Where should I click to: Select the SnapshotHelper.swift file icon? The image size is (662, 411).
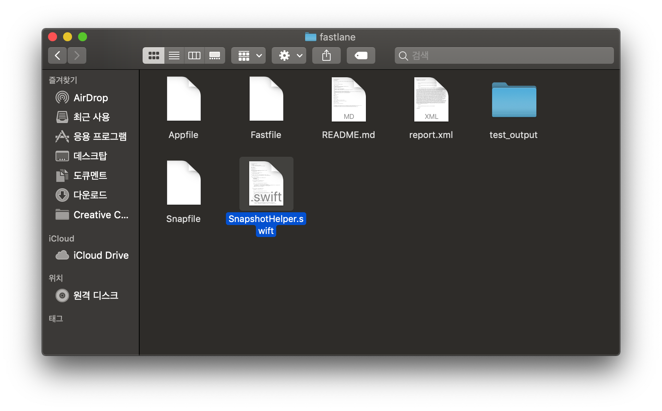coord(266,183)
